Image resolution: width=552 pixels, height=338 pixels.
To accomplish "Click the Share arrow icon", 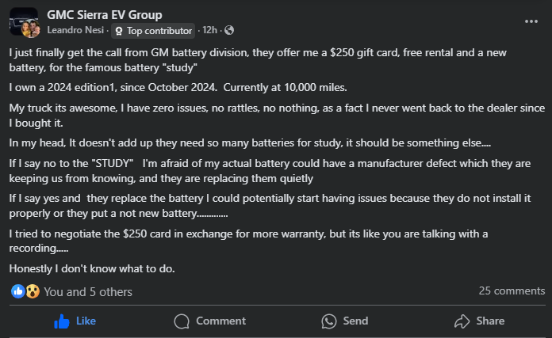I will pos(462,321).
